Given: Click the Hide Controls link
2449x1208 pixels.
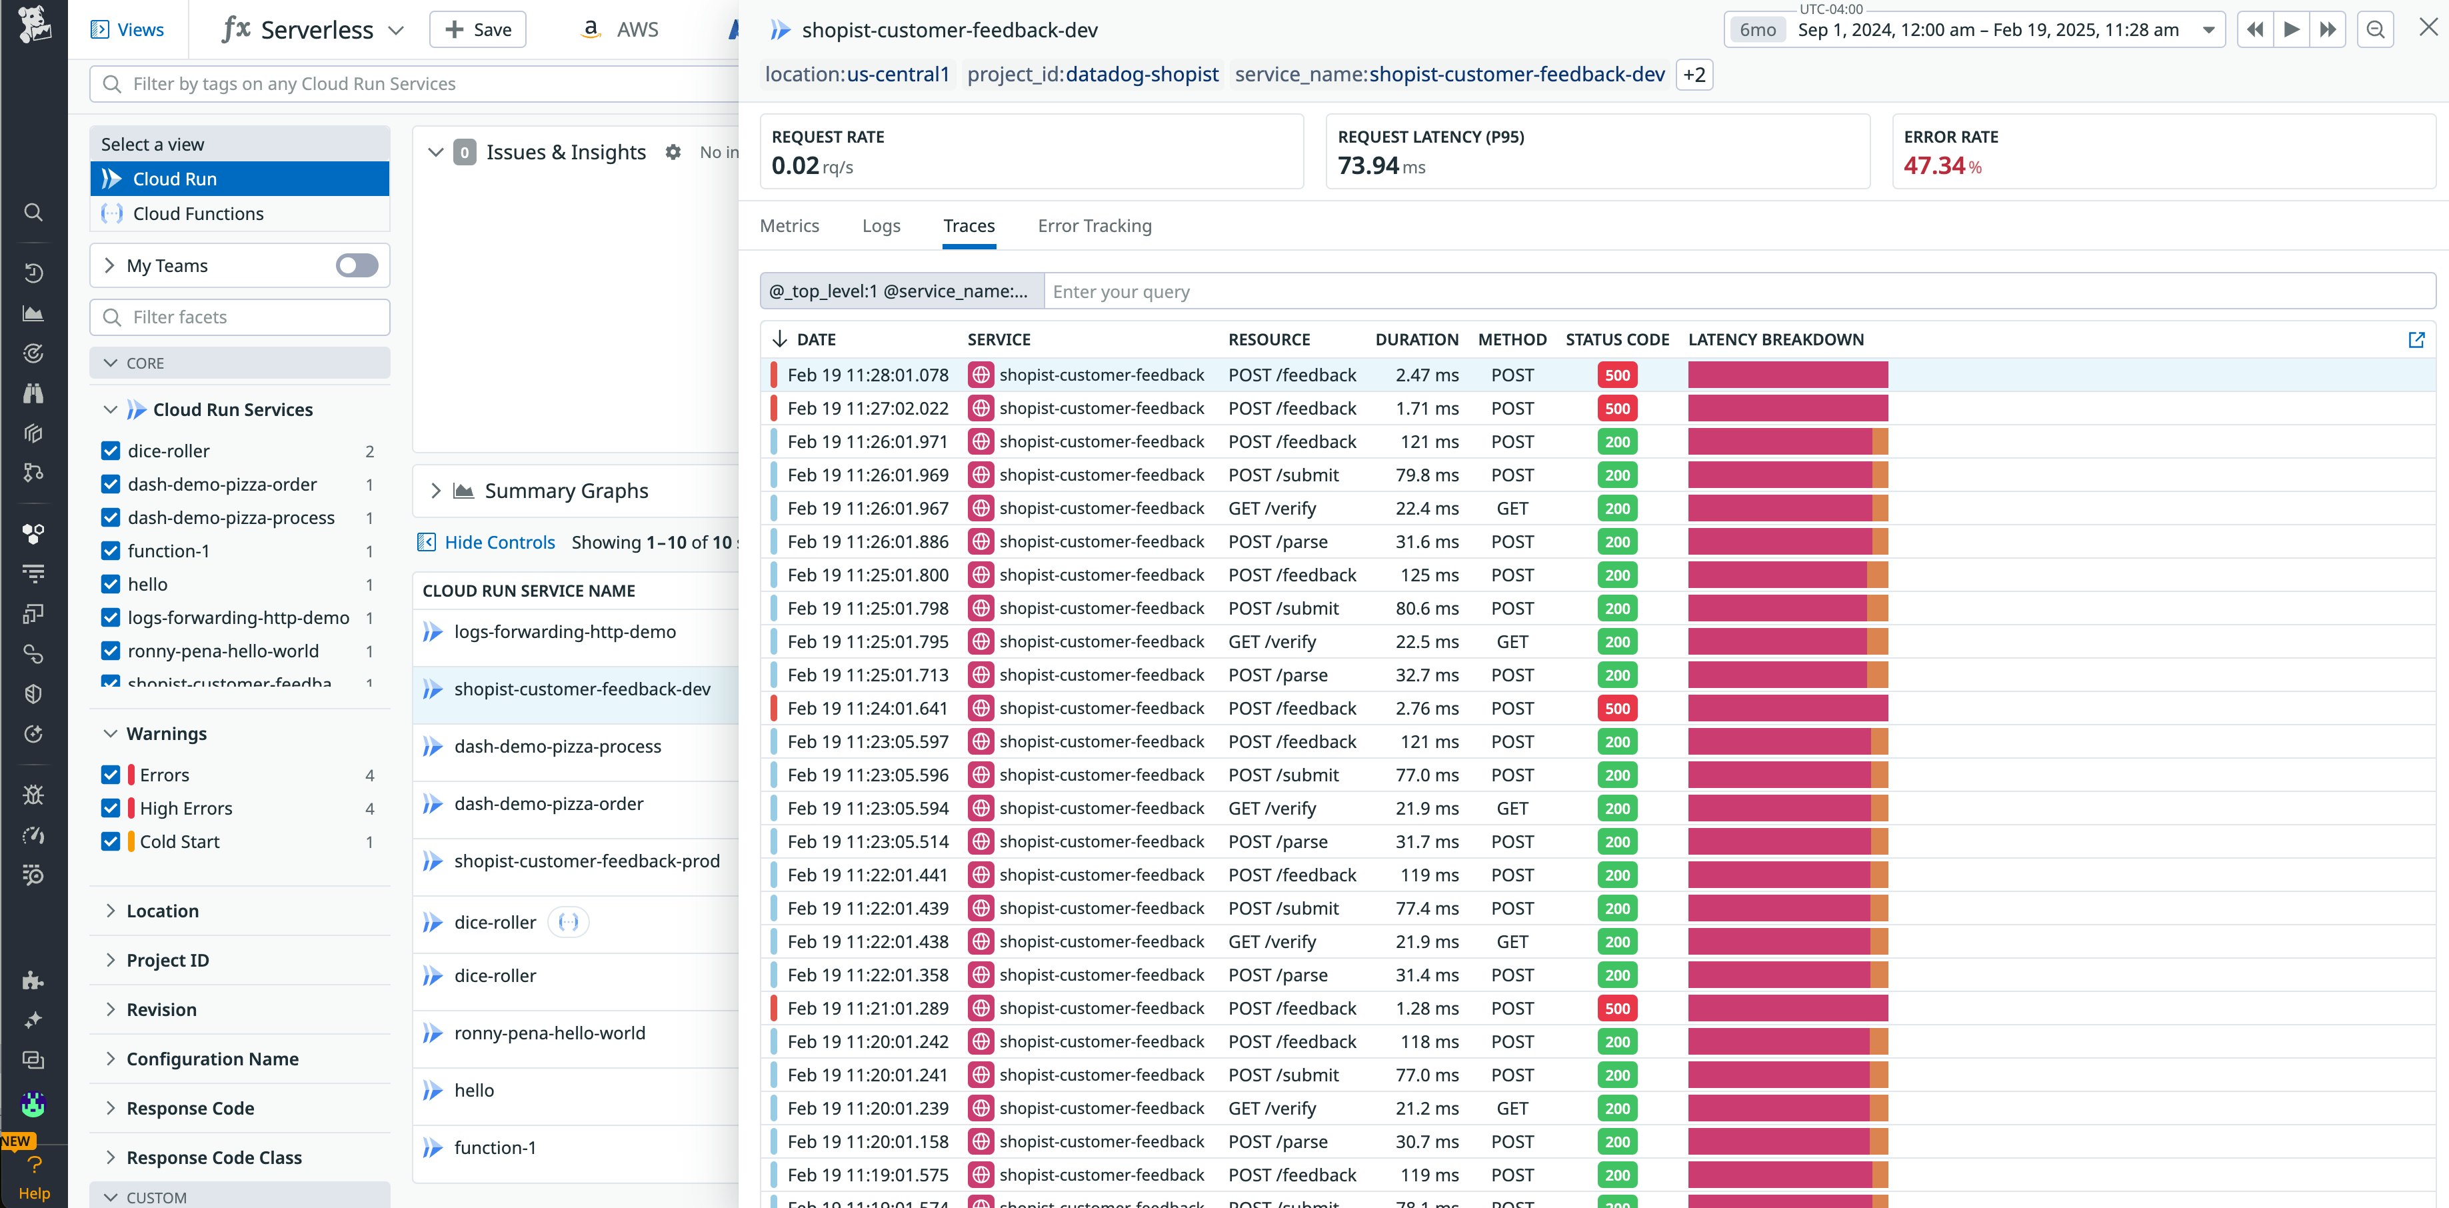Looking at the screenshot, I should (x=499, y=542).
